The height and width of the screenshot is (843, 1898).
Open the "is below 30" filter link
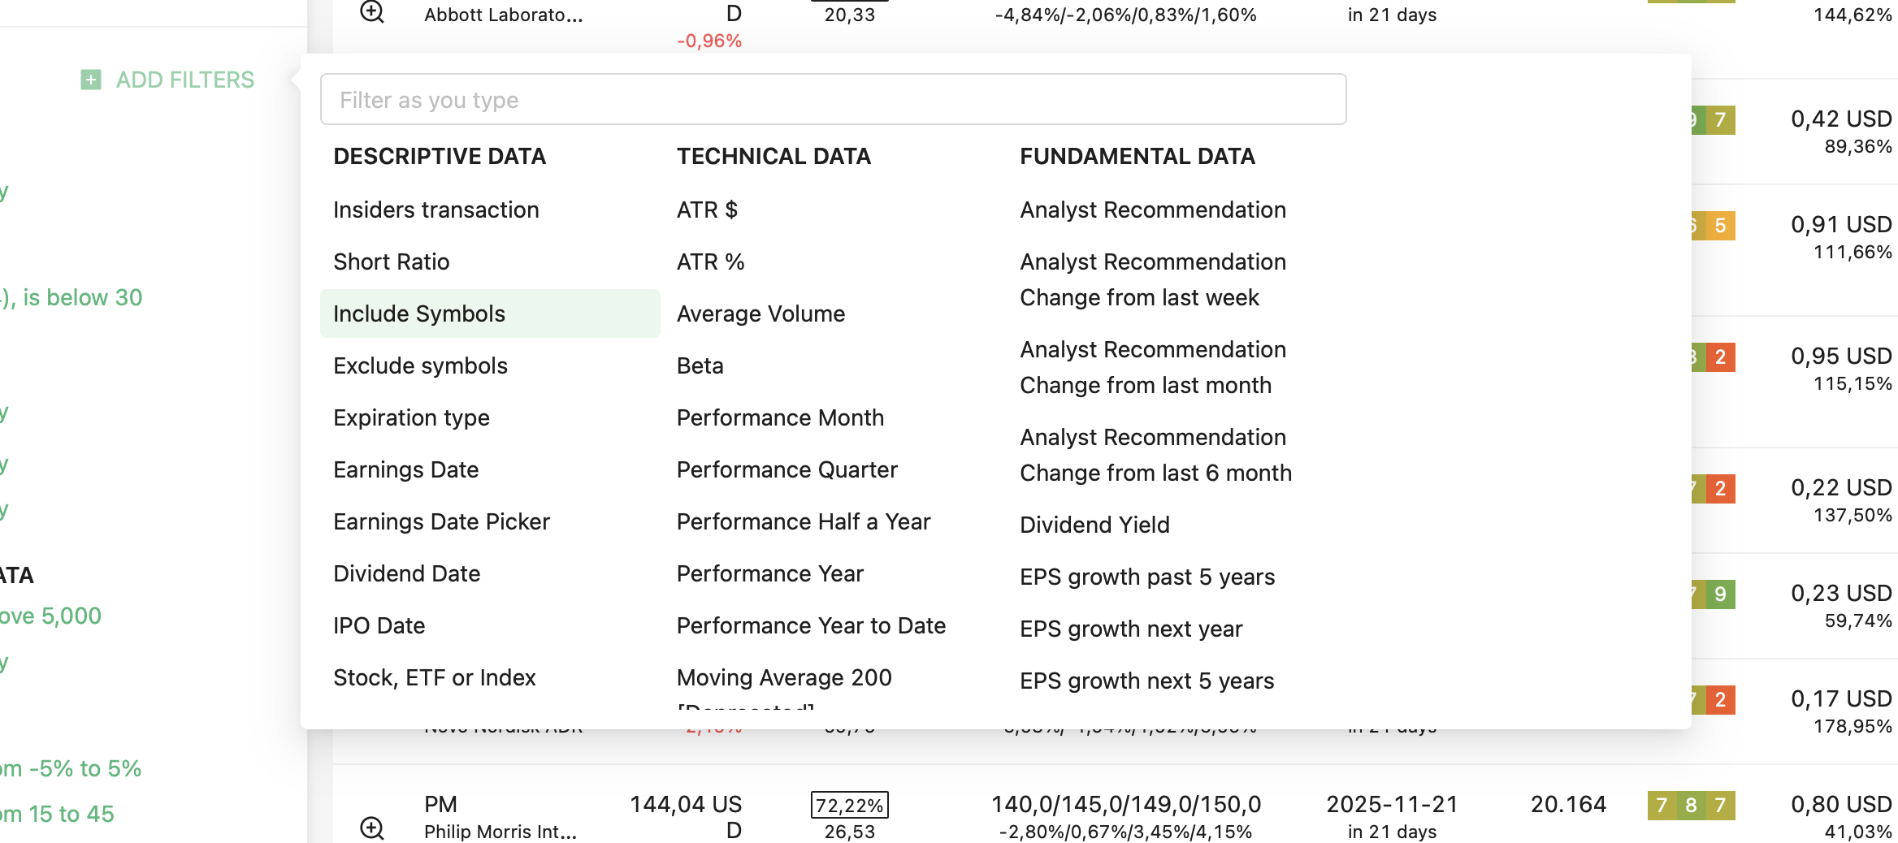[81, 297]
